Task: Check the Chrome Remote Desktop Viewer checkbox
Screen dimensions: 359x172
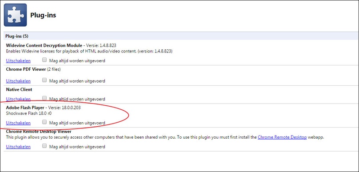Action: click(44, 146)
